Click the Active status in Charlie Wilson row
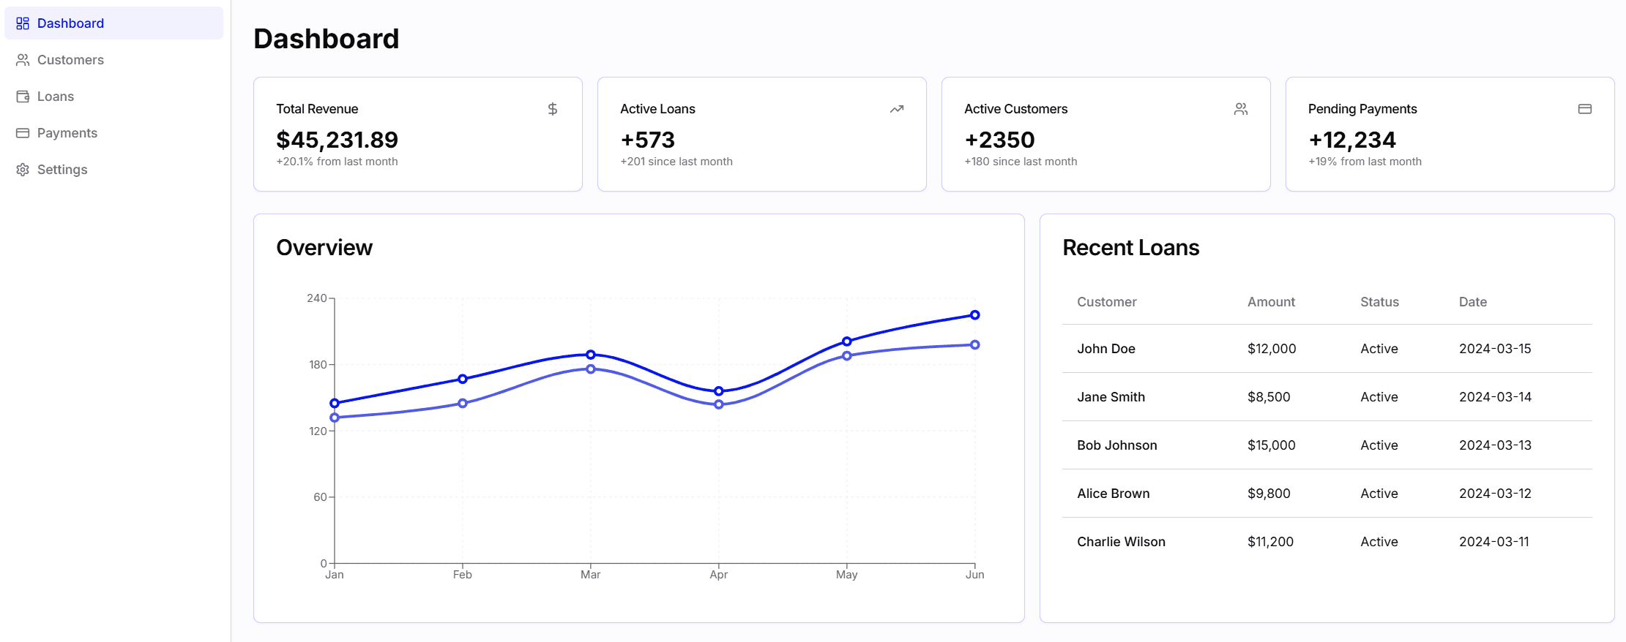This screenshot has width=1626, height=642. [x=1379, y=542]
